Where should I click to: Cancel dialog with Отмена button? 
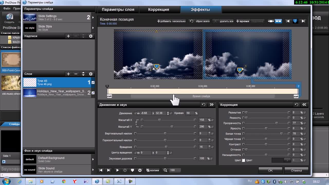296,170
